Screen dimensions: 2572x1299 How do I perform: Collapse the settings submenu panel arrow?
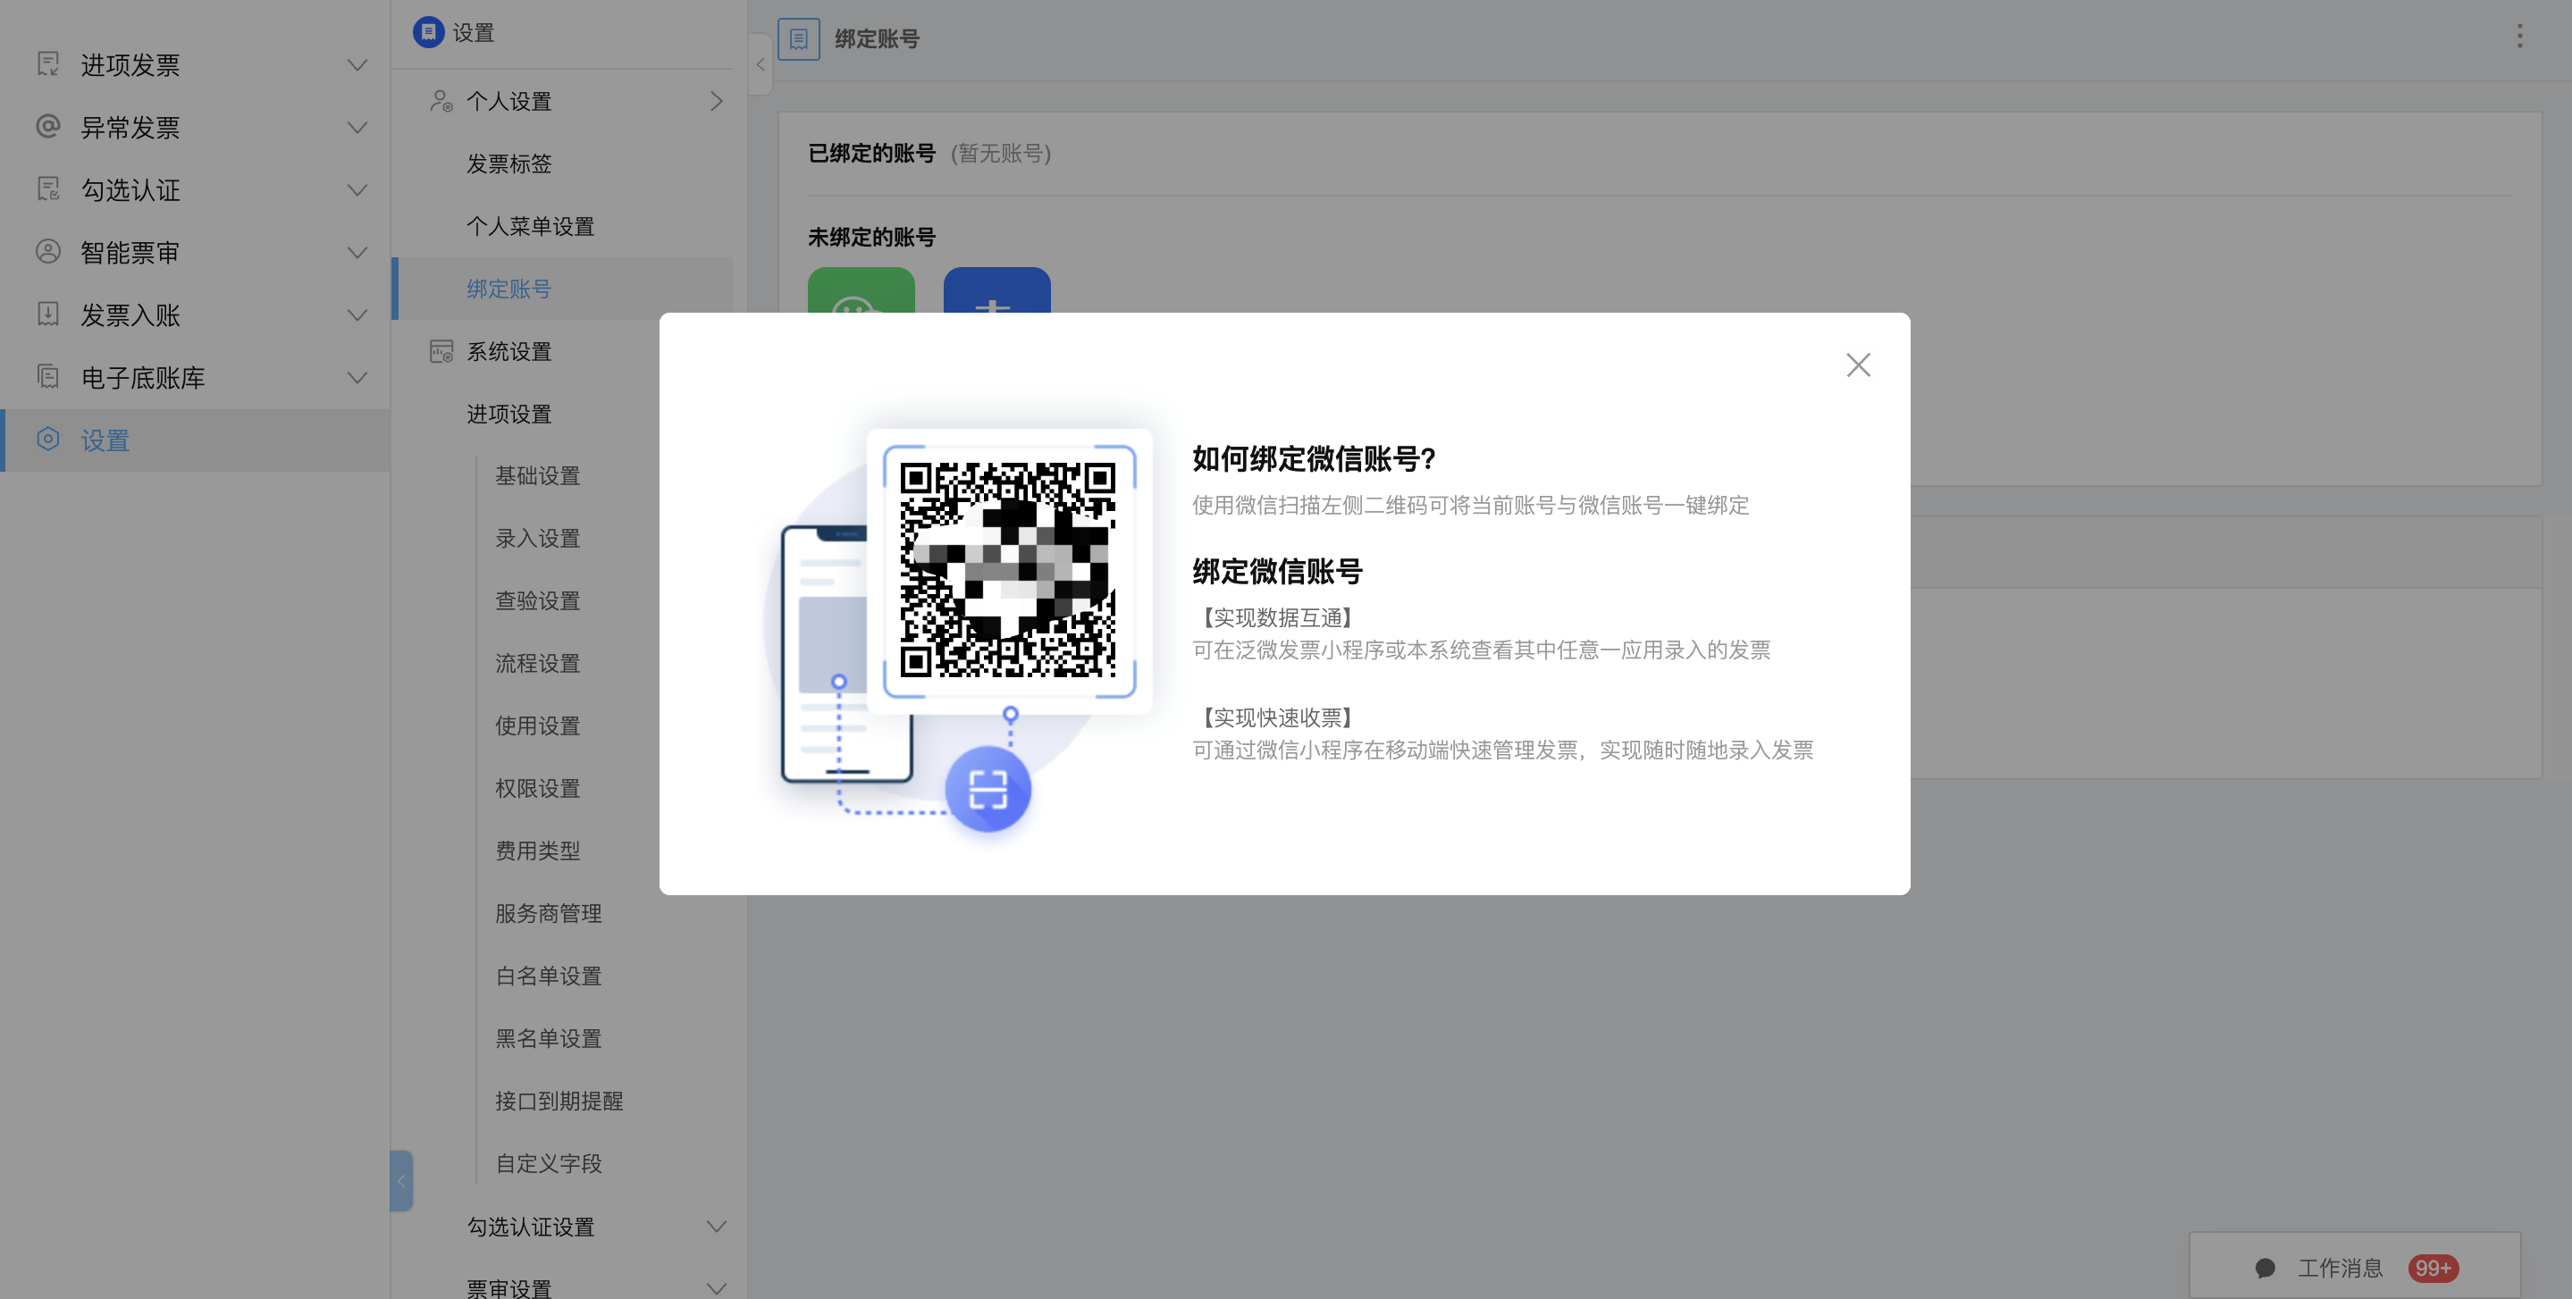760,64
